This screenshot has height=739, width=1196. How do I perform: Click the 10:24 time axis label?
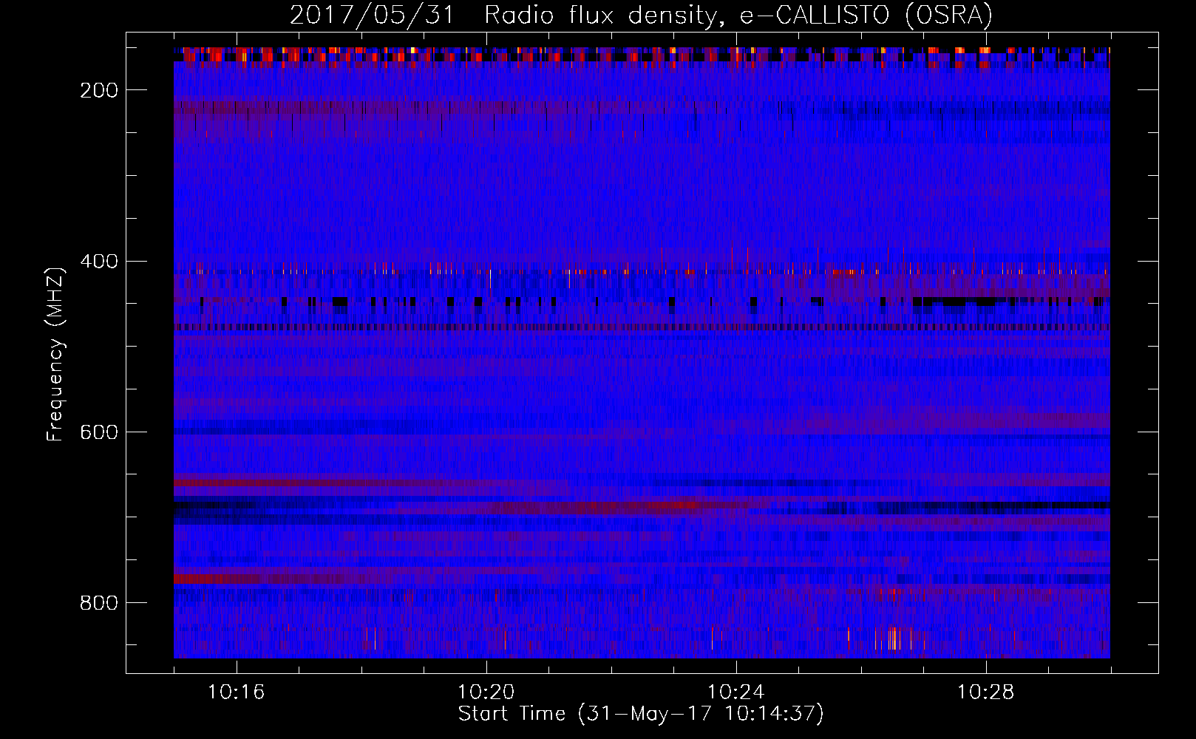pos(735,692)
